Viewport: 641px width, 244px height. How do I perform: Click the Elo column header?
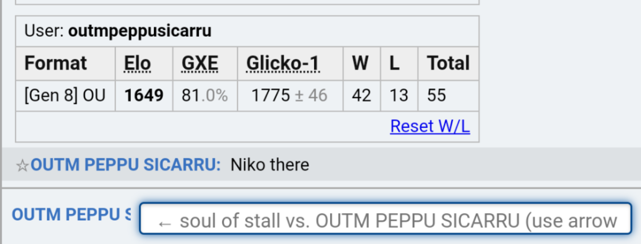tap(137, 64)
